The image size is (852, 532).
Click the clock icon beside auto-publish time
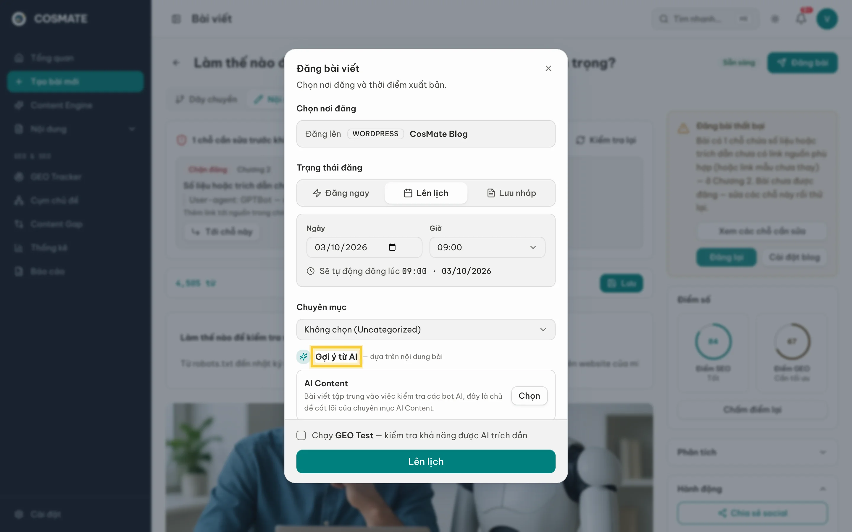310,271
